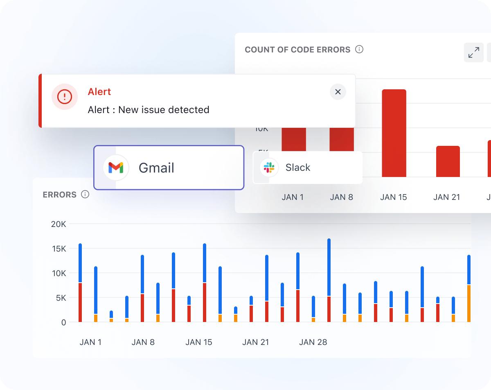Open info tooltip beside Errors title
Image resolution: width=491 pixels, height=390 pixels.
click(85, 194)
